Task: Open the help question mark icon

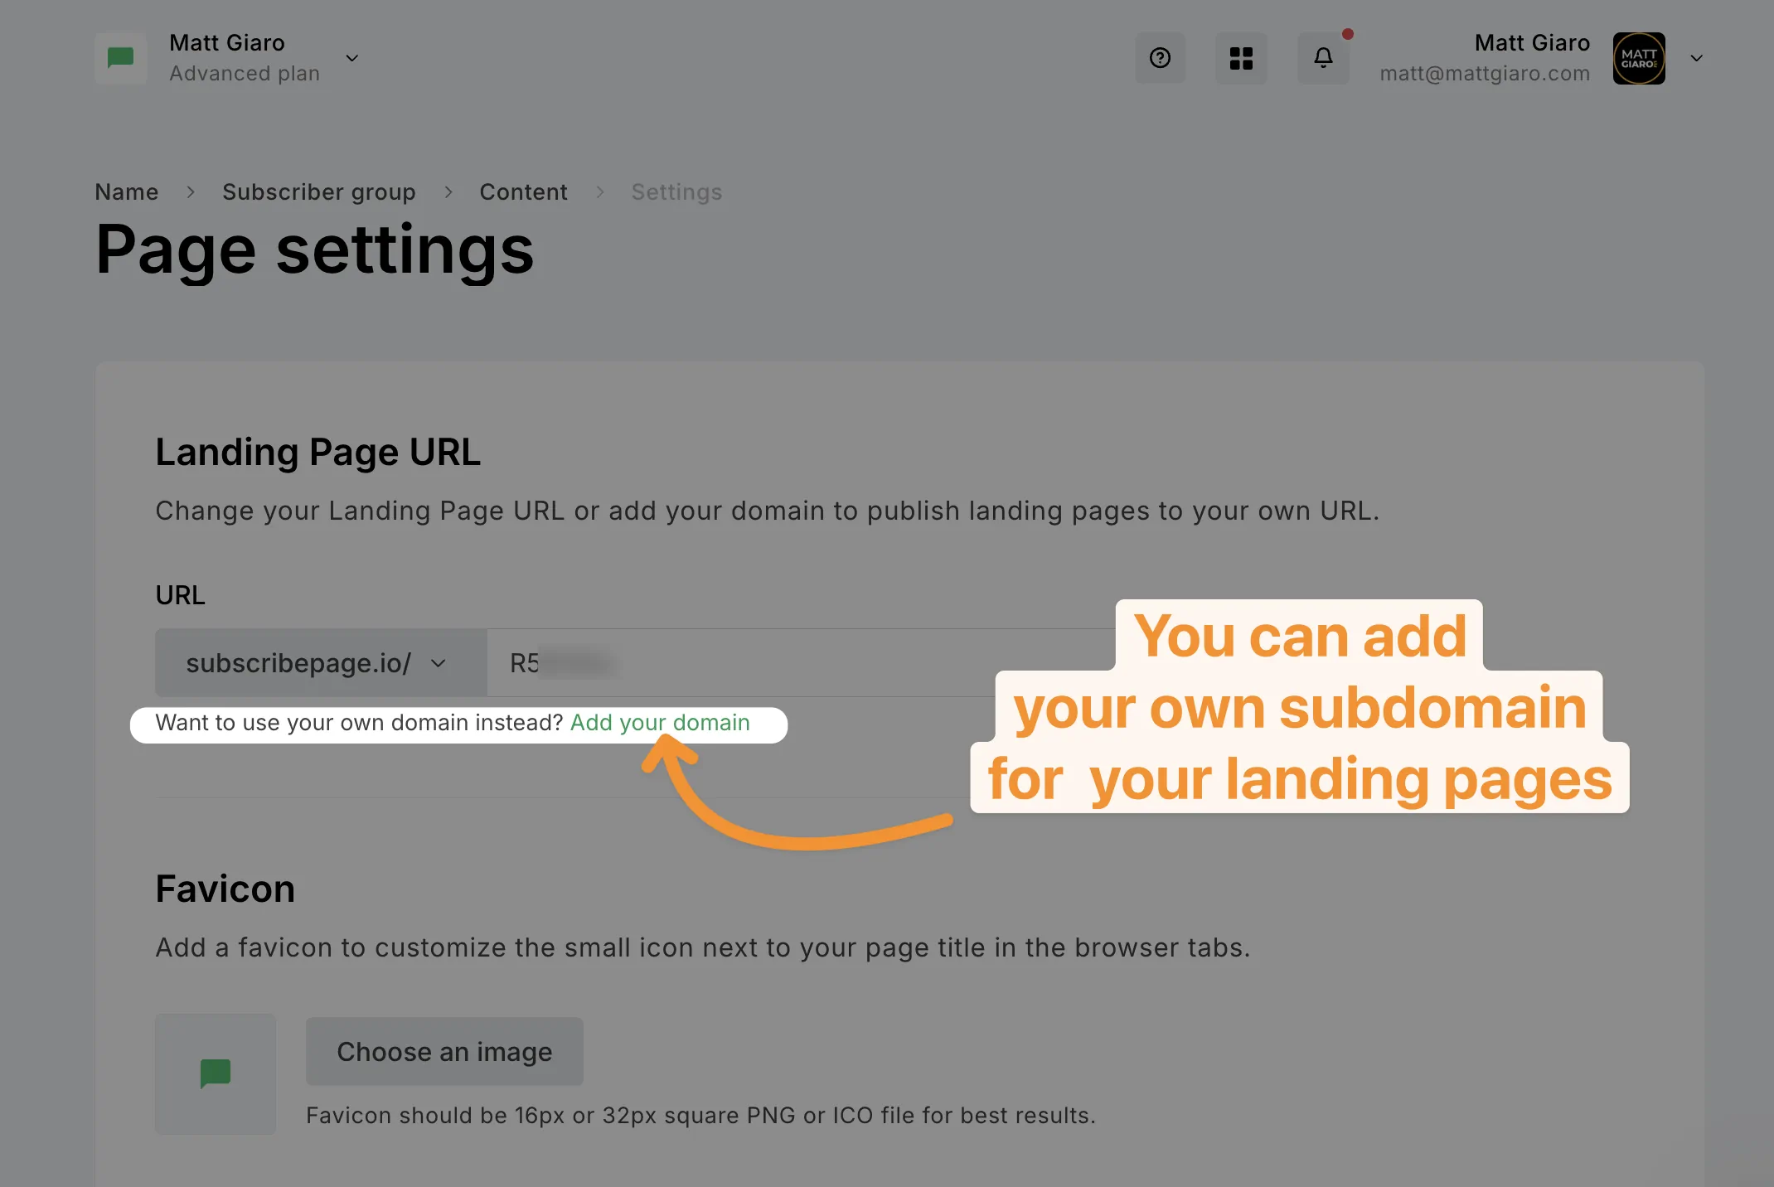Action: (x=1160, y=58)
